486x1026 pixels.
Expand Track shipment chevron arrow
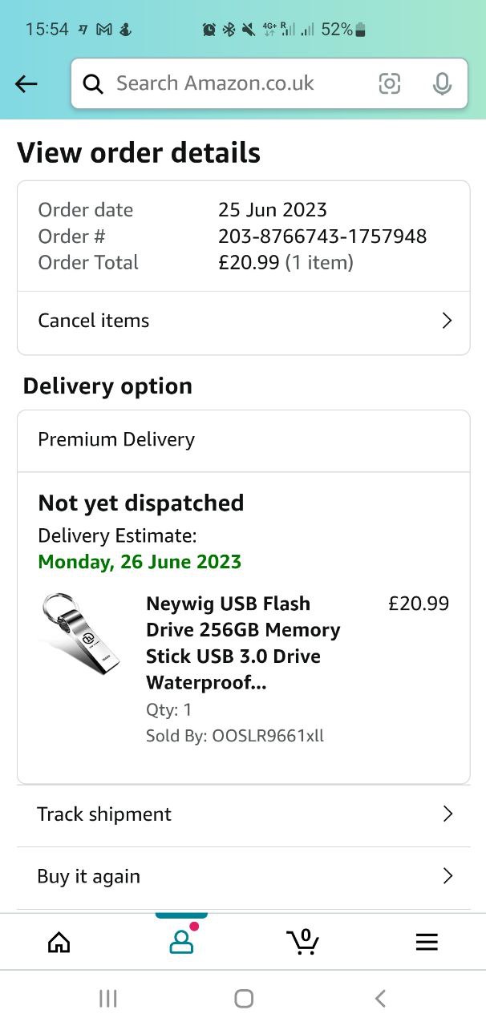[x=448, y=814]
